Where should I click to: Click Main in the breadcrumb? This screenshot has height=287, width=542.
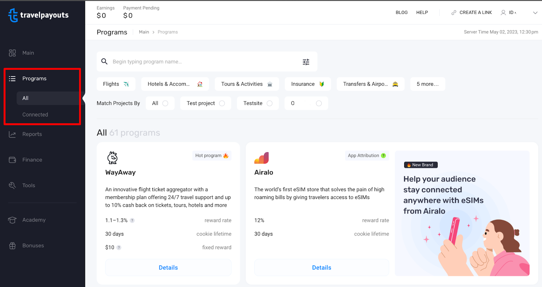(144, 32)
